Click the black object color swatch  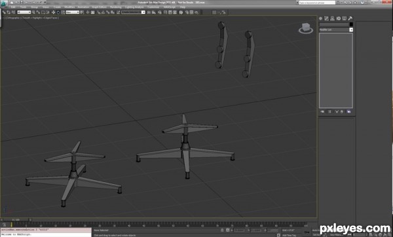(x=351, y=24)
